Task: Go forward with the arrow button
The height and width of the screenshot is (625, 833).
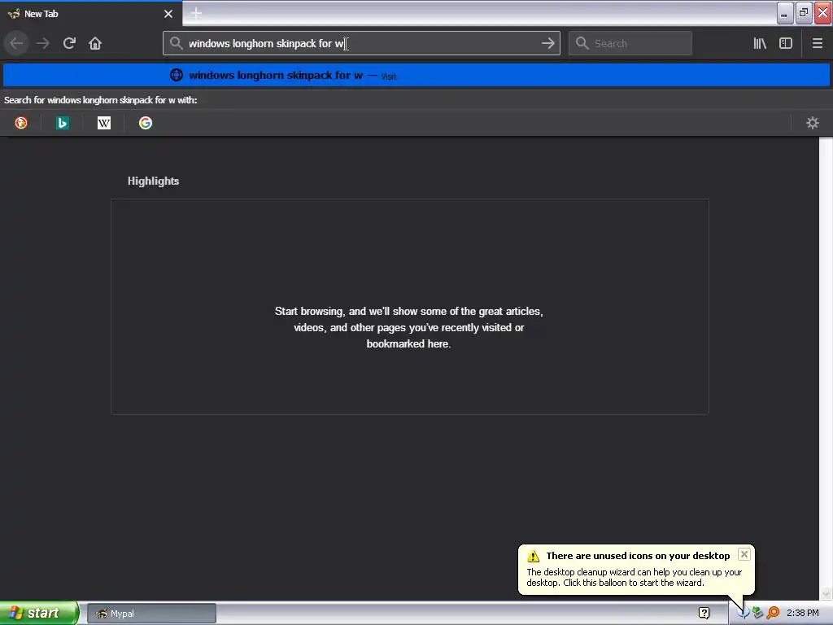Action: 43,43
